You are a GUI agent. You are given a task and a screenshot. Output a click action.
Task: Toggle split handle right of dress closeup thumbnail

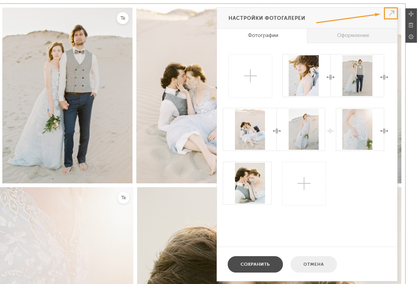tap(384, 131)
